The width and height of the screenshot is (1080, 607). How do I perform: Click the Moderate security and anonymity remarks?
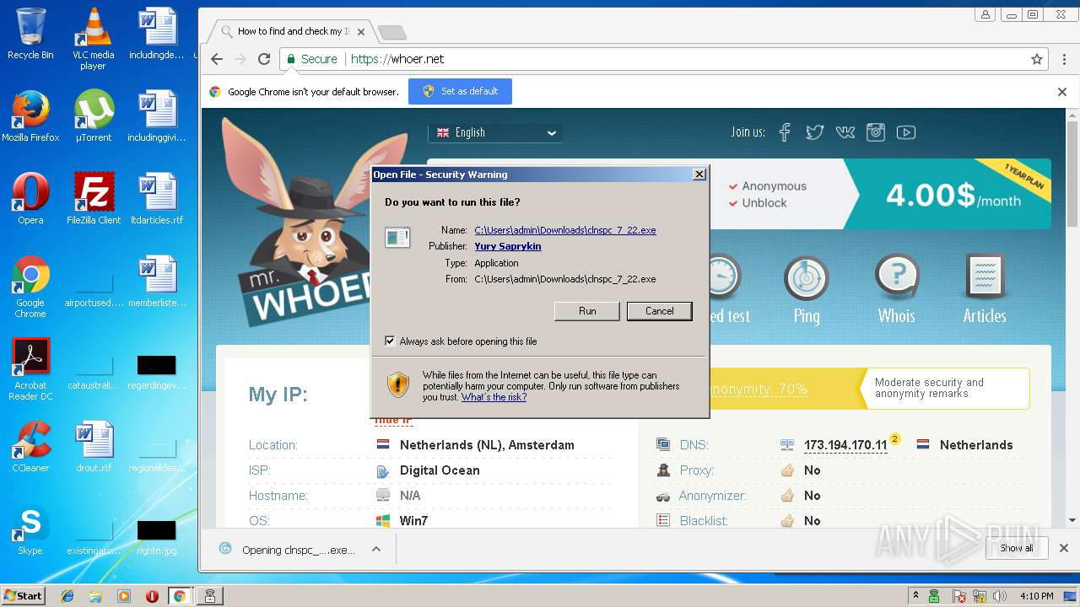[x=929, y=388]
